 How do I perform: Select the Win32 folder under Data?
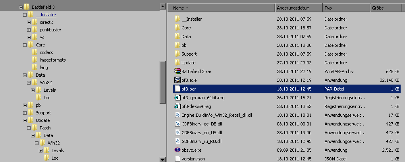pos(46,83)
